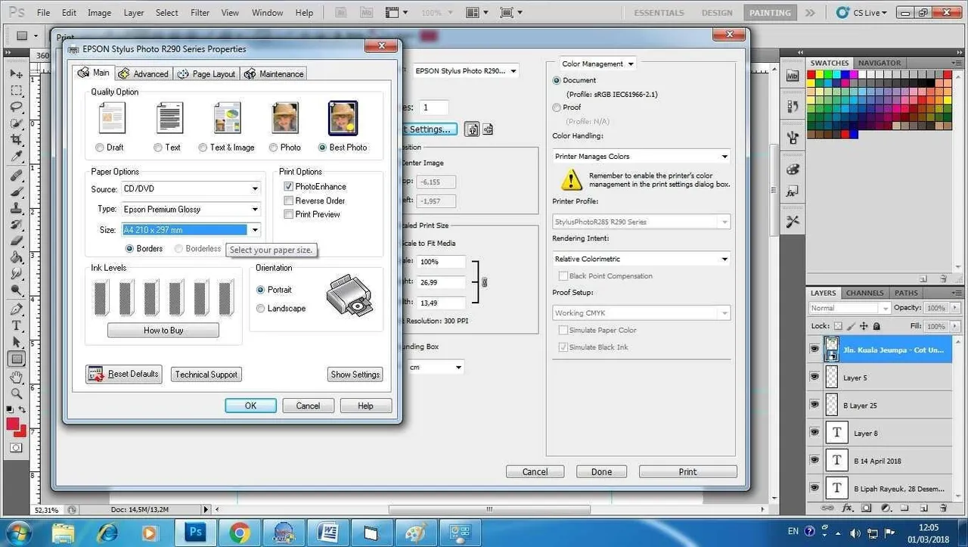Open the Normal blend mode dropdown
This screenshot has width=968, height=547.
(x=850, y=308)
